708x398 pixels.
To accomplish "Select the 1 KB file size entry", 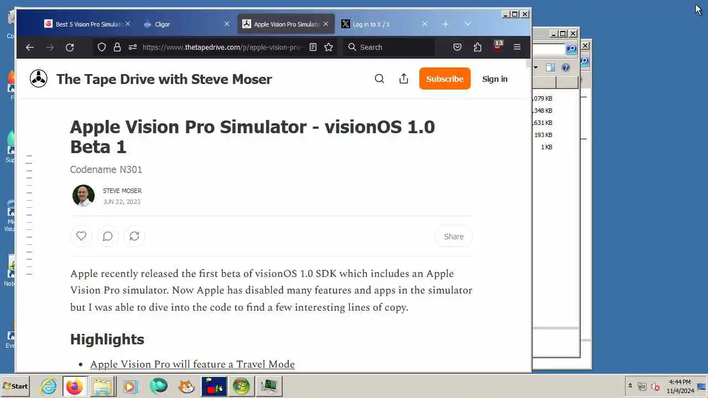I will pos(546,147).
